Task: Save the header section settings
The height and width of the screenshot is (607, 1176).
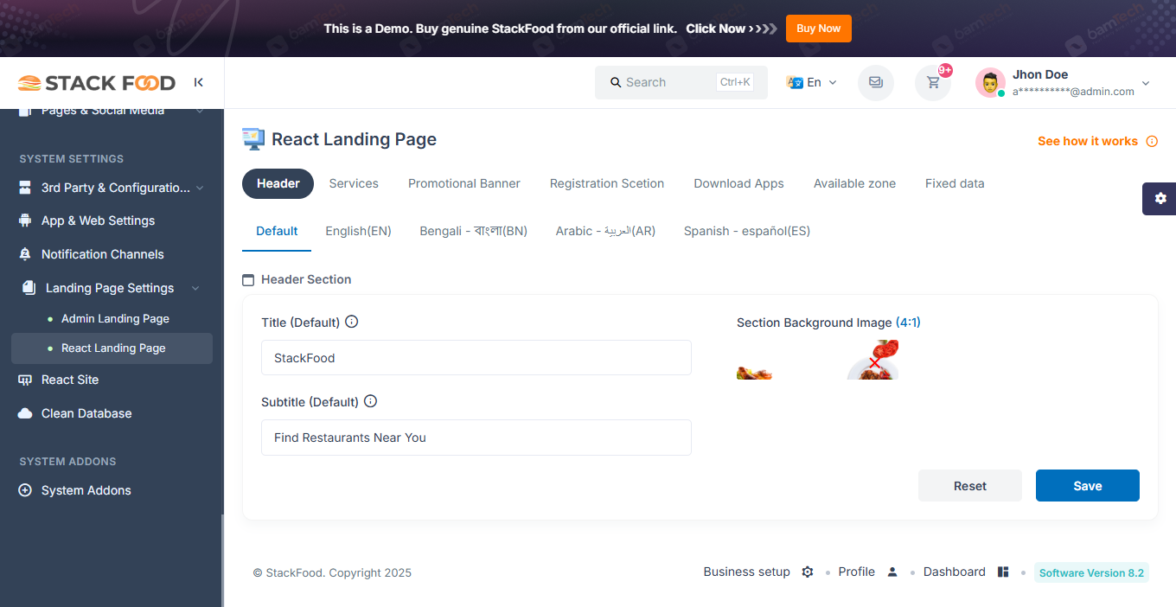Action: pyautogui.click(x=1088, y=486)
